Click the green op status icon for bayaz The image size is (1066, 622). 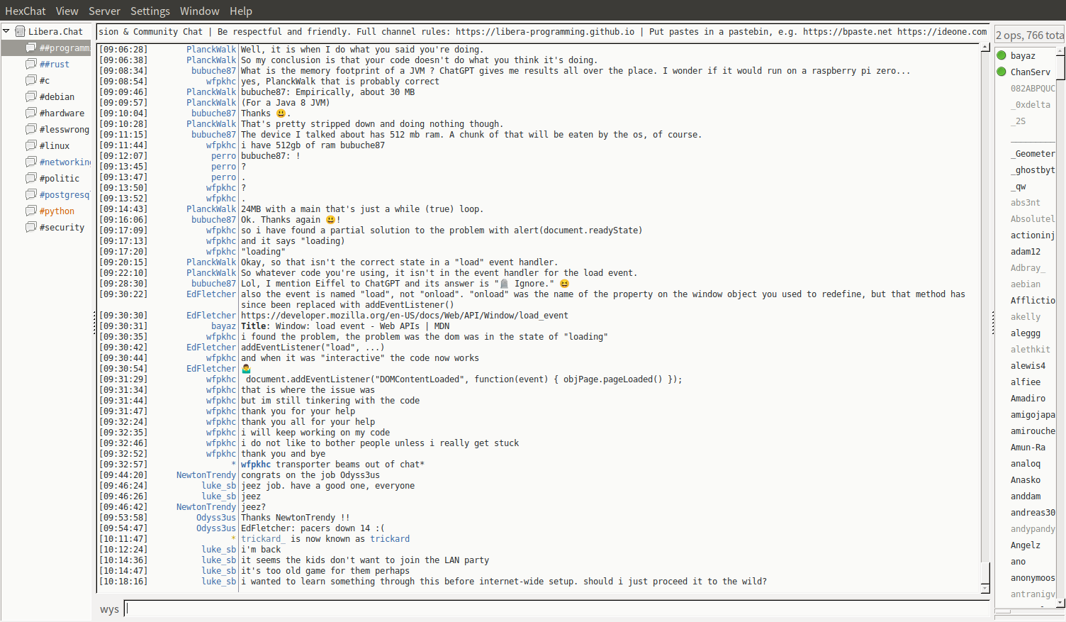click(x=1002, y=55)
